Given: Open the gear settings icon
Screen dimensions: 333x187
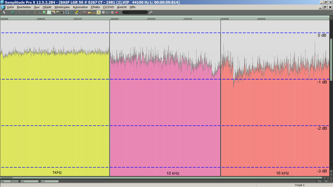Looking at the screenshot, I should coord(112,12).
